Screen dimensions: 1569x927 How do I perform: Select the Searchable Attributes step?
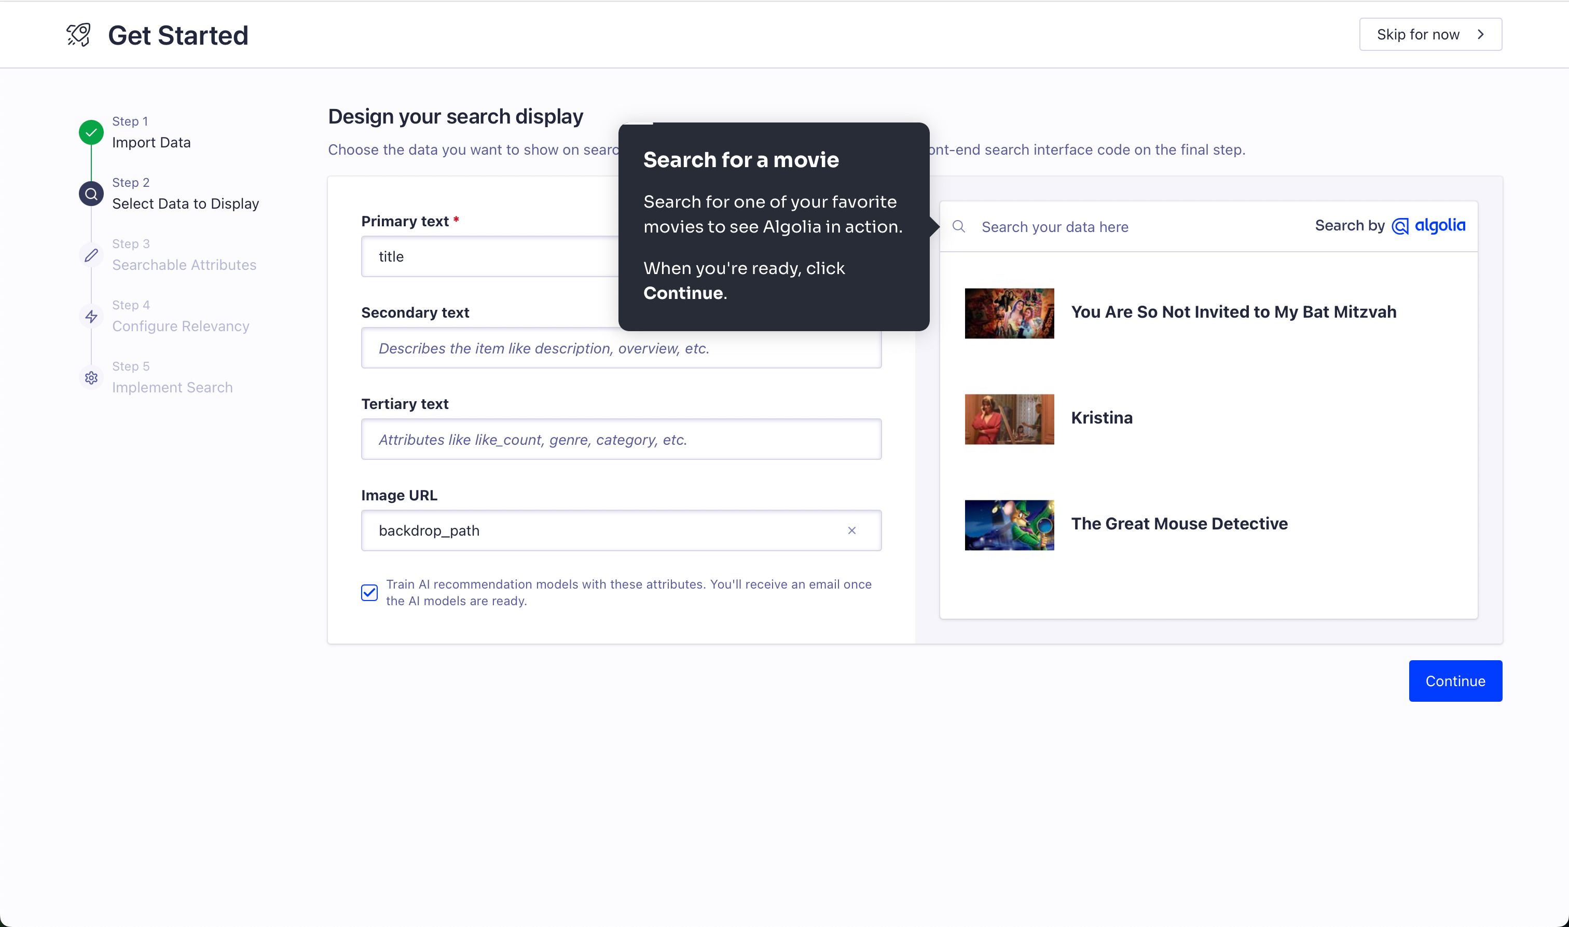[184, 265]
